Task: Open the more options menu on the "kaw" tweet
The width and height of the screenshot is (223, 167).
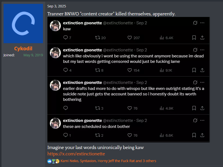Action: [202, 23]
